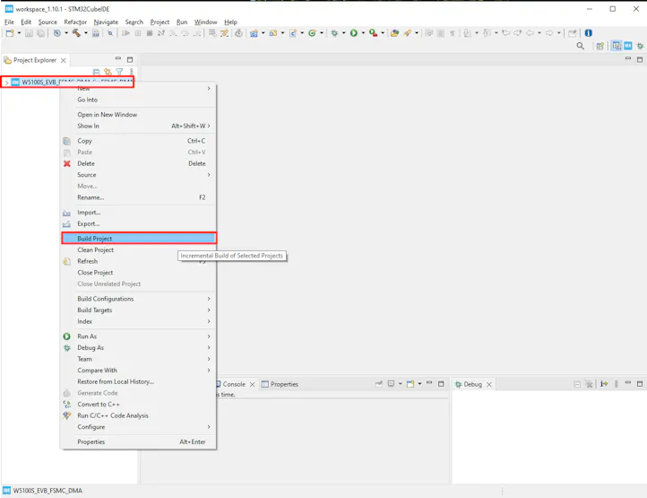This screenshot has width=647, height=498.
Task: Click Collapse All in Project Explorer
Action: click(x=96, y=72)
